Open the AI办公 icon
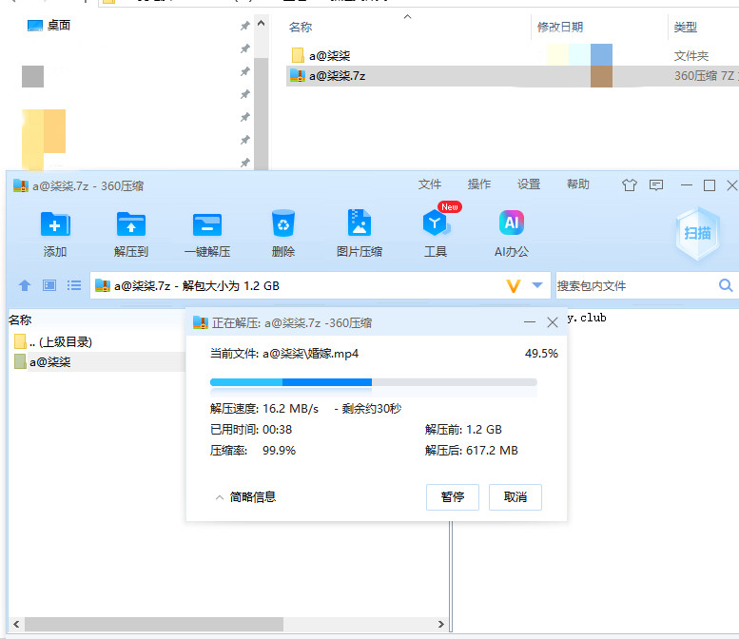Viewport: 739px width, 639px height. tap(512, 223)
